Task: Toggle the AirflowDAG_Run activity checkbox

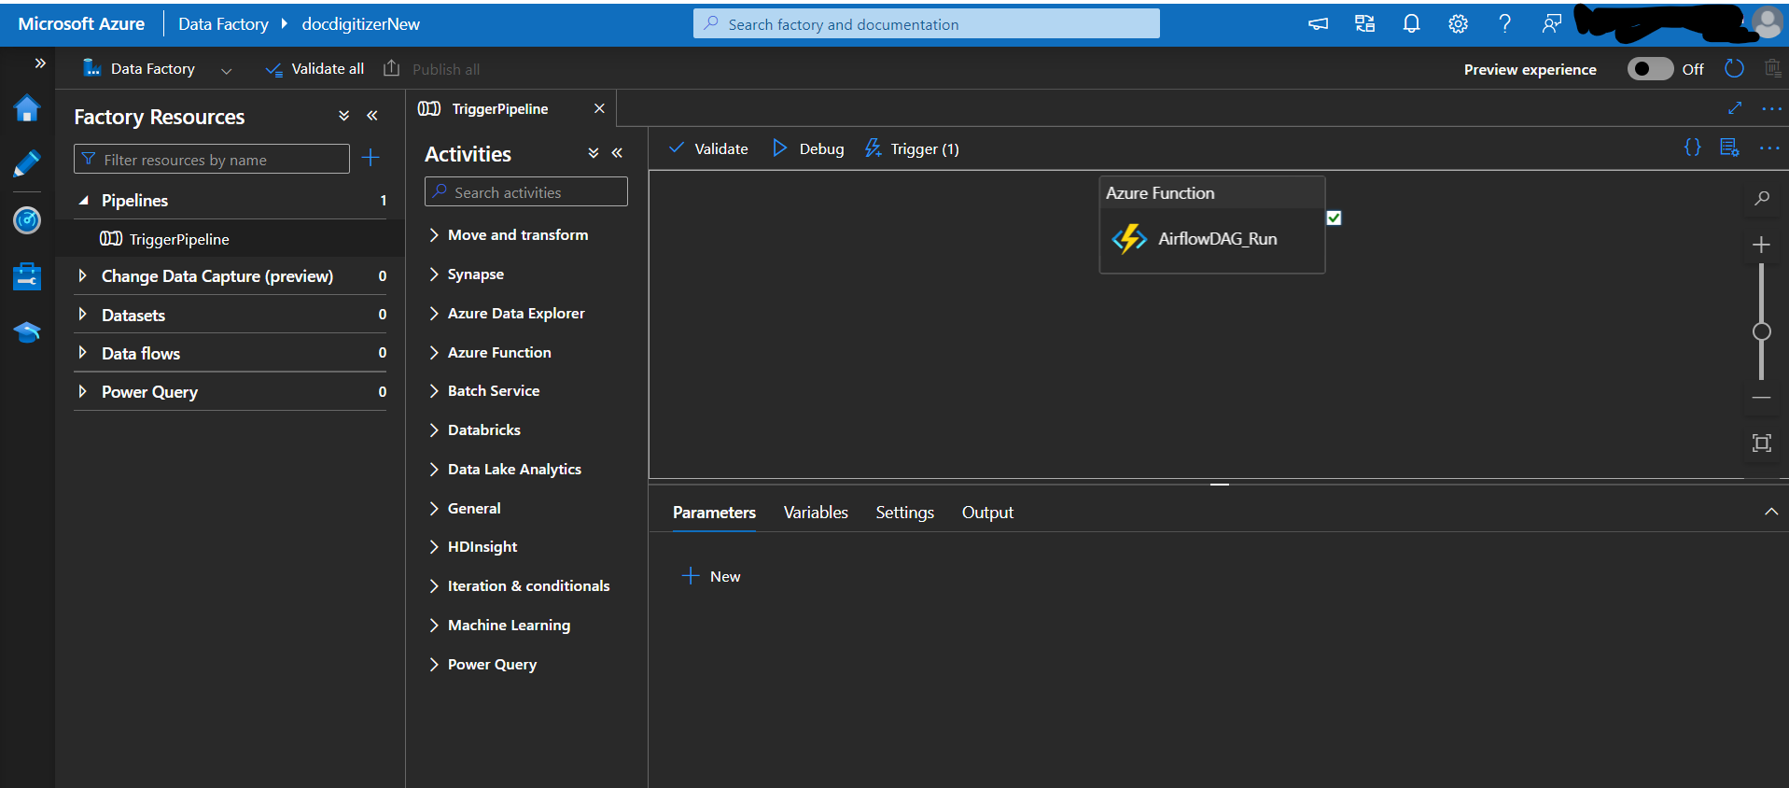Action: click(1334, 218)
